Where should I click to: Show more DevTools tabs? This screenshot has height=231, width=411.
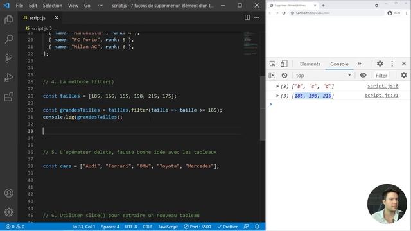coord(360,64)
